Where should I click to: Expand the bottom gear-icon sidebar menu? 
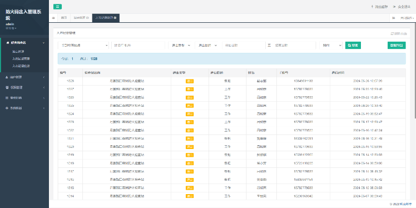pos(25,108)
